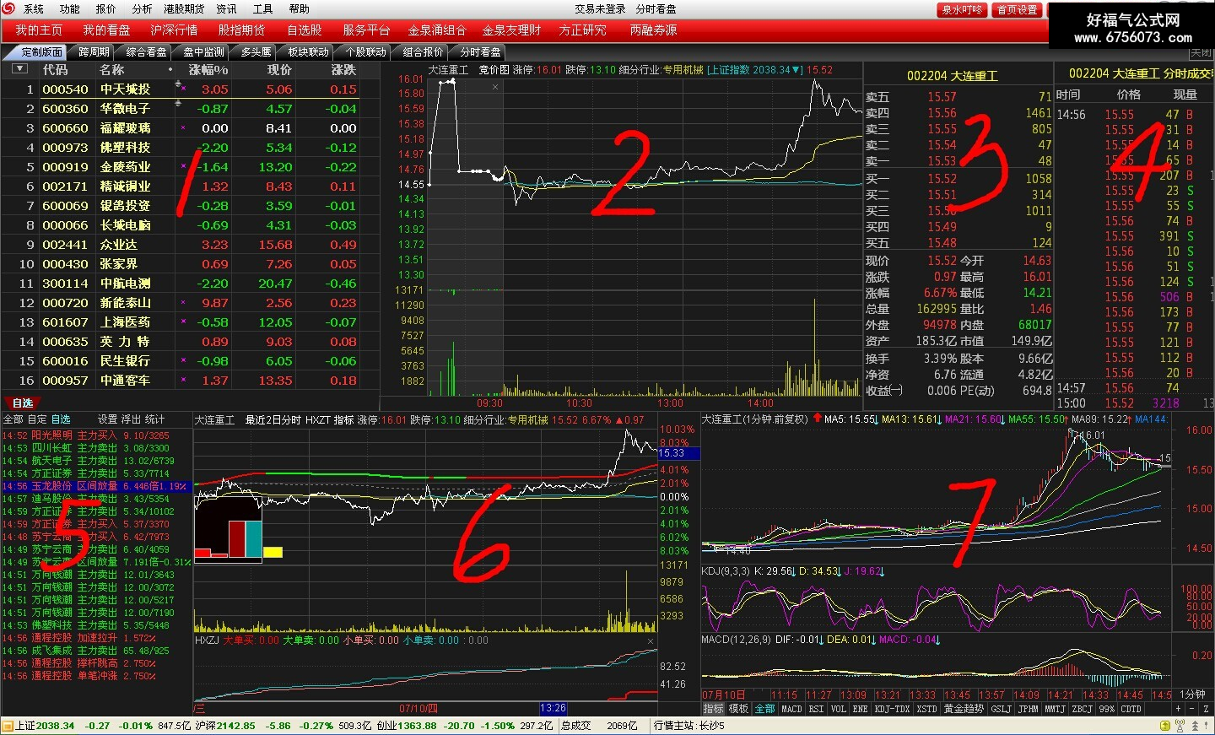1215x735 pixels.
Task: Expand the 上证指数 dropdown in the chart header
Action: [797, 70]
